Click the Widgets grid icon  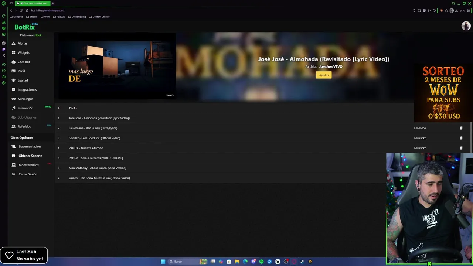pyautogui.click(x=14, y=52)
